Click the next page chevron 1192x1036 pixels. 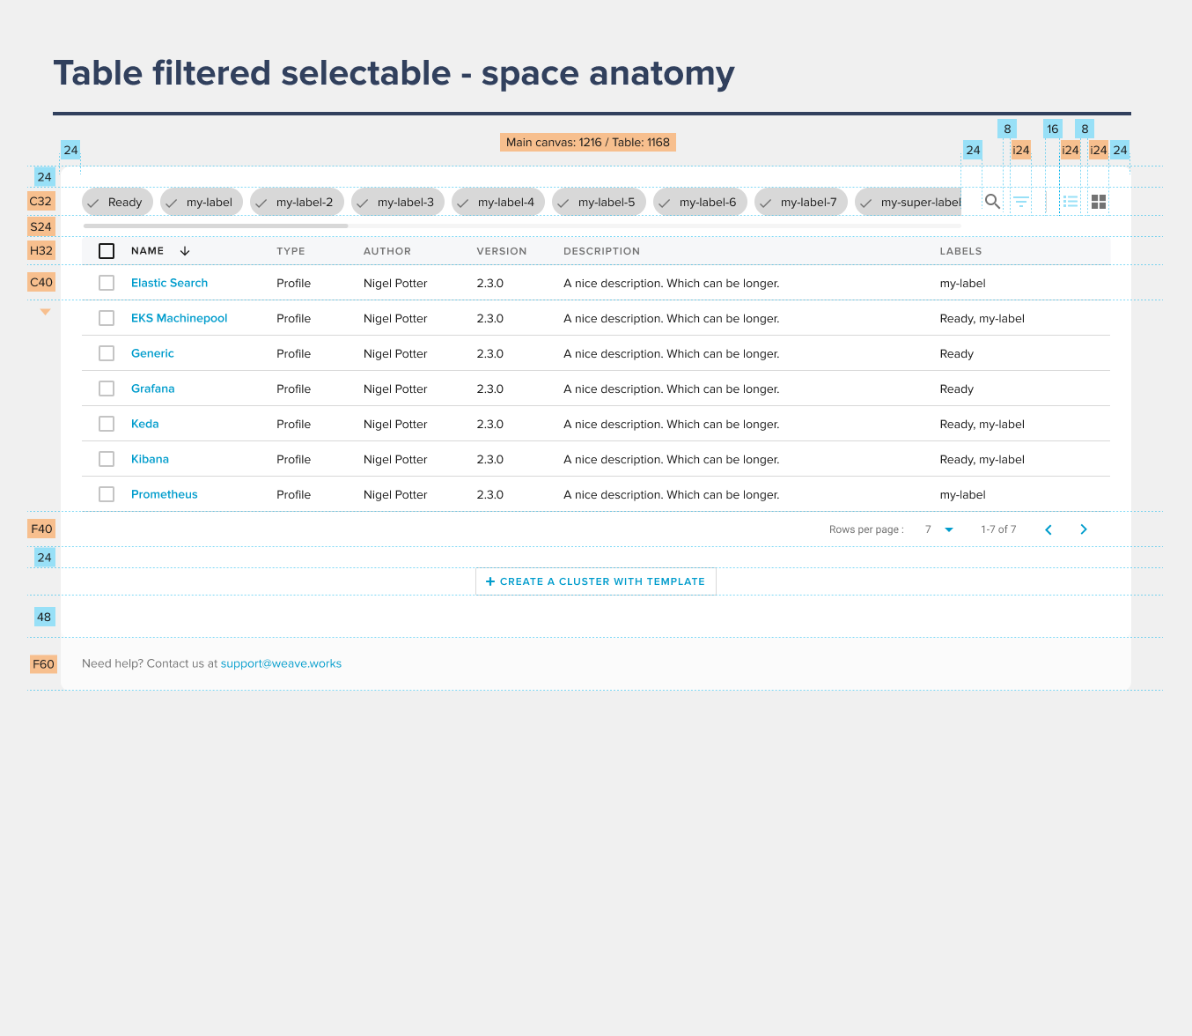tap(1084, 529)
